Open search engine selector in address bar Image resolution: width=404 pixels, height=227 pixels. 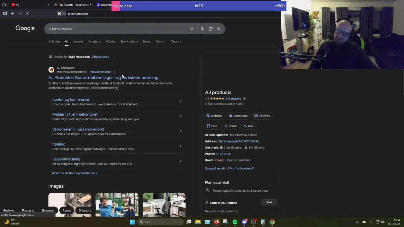tap(61, 14)
